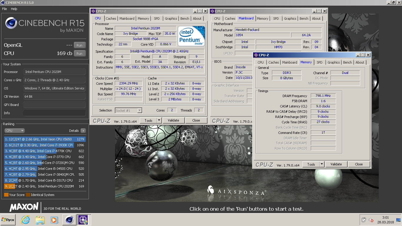Open the Help menu in Cinebench
402x226 pixels.
coord(14,9)
